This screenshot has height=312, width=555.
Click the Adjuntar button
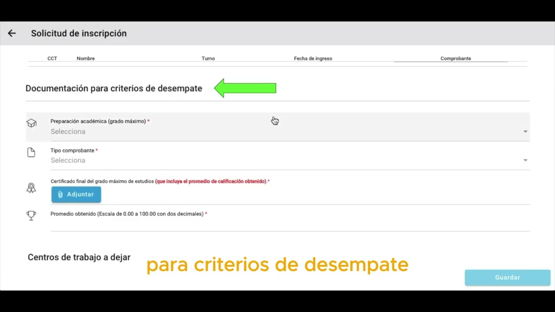tap(76, 195)
